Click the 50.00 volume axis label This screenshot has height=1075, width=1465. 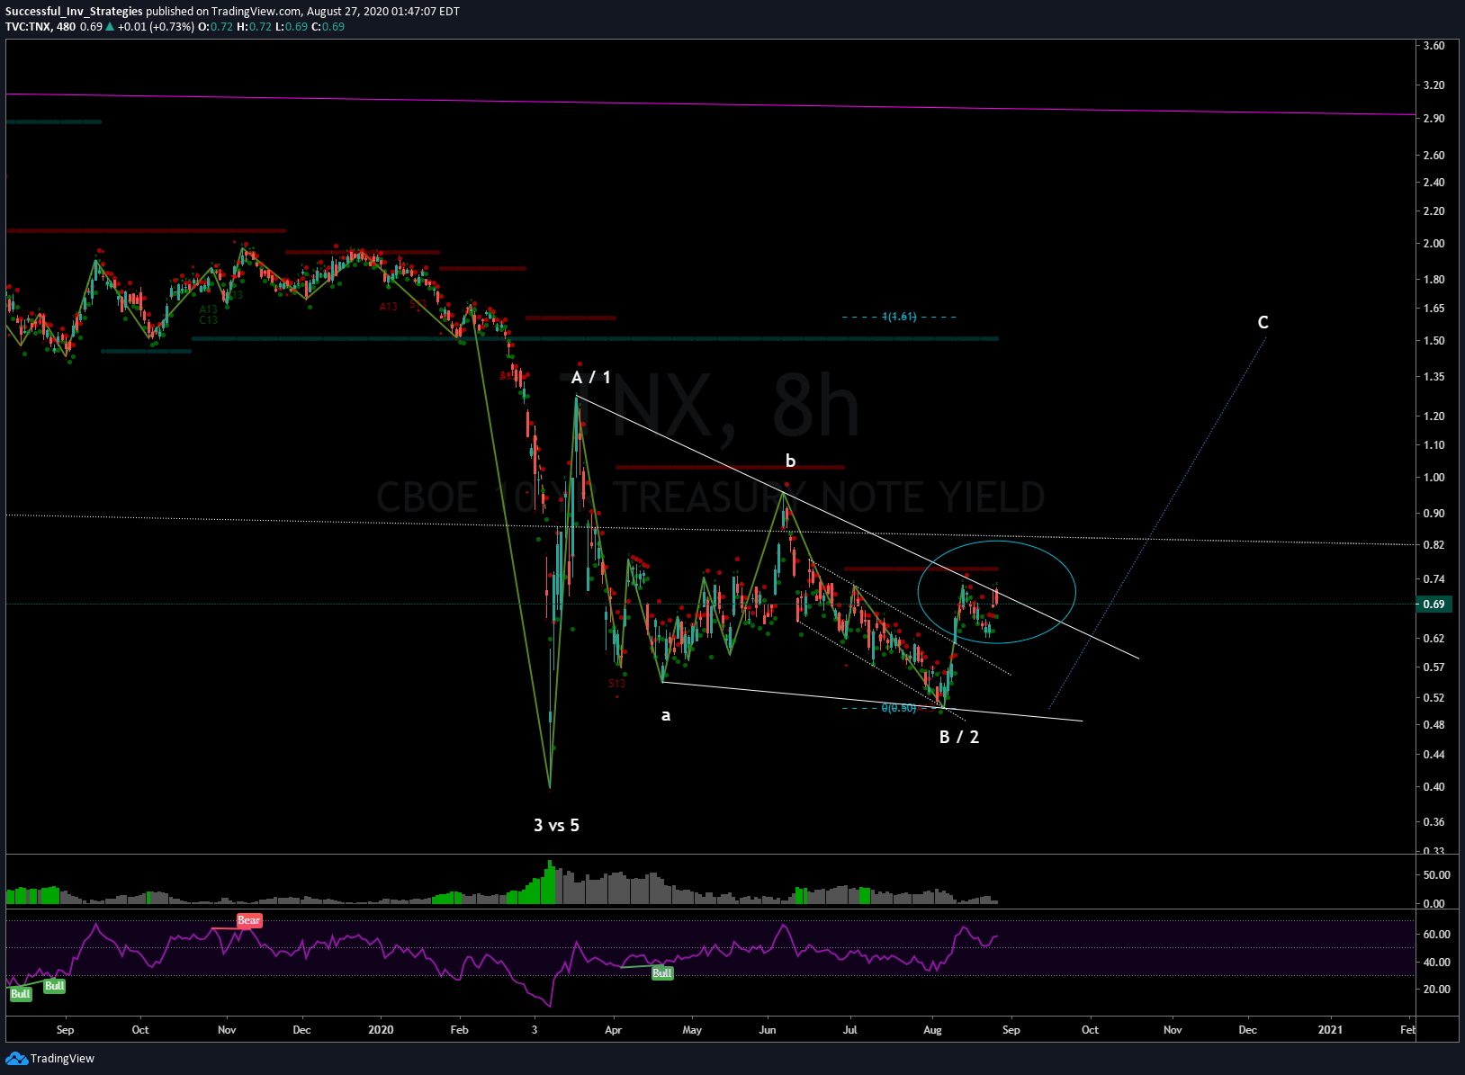(x=1436, y=874)
